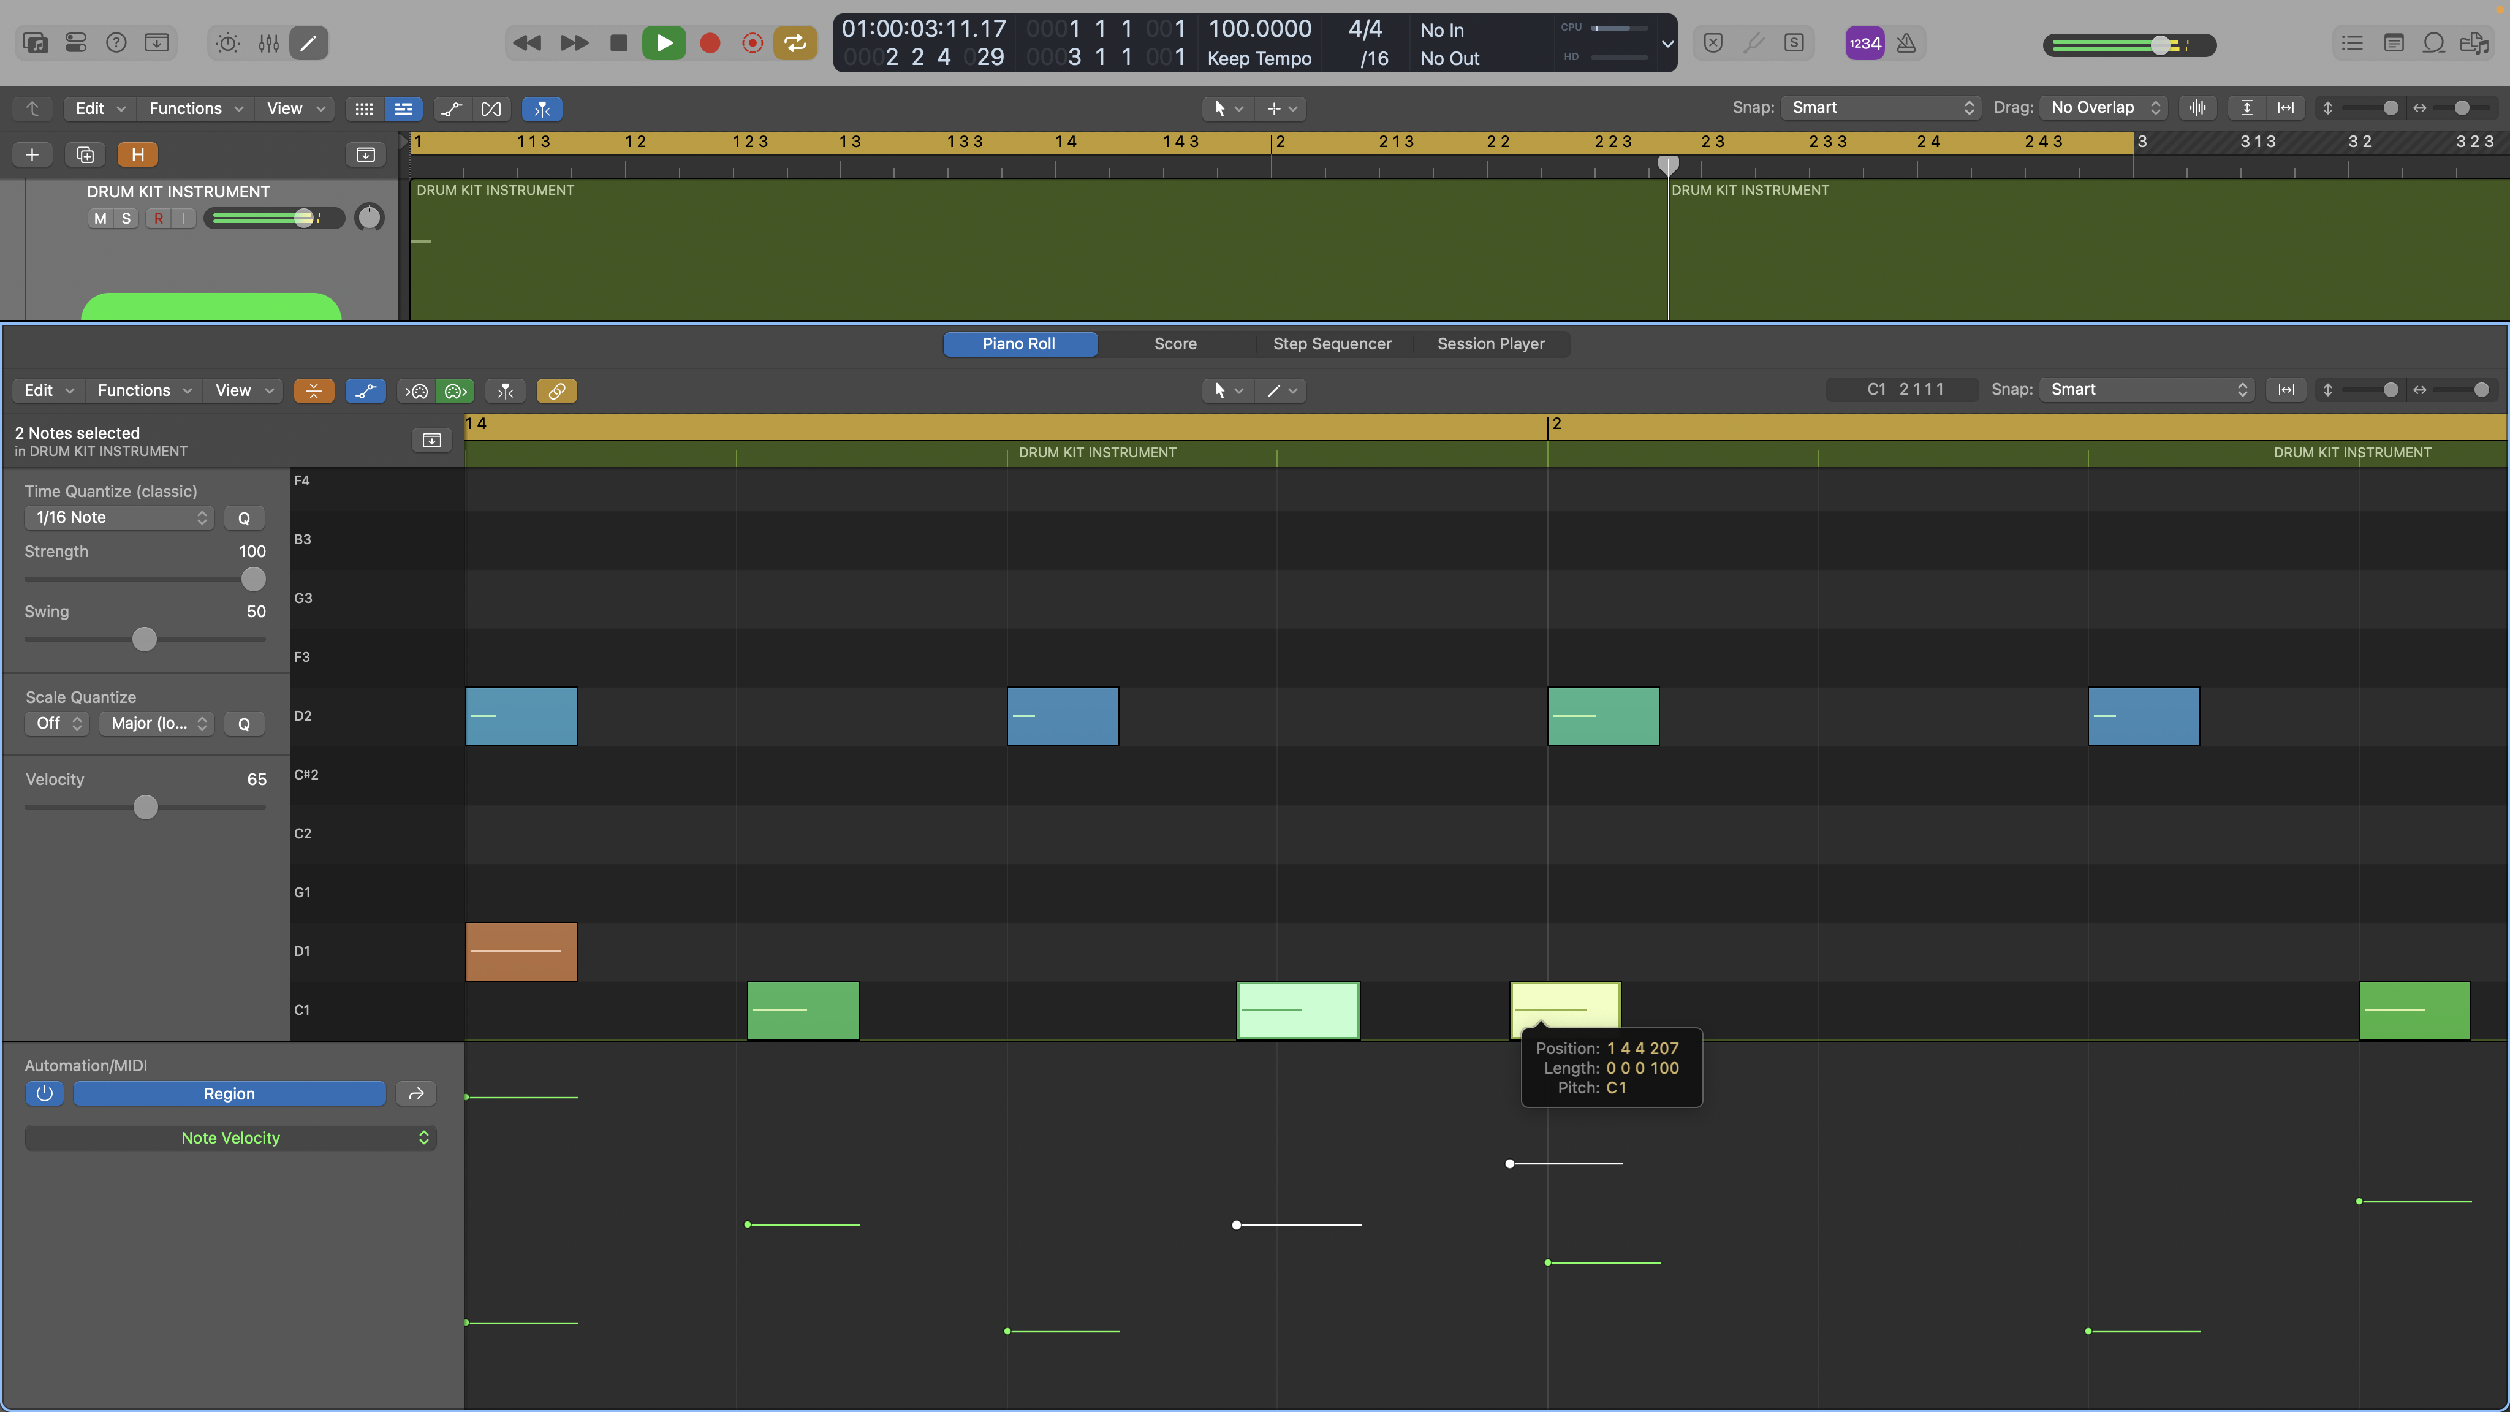Toggle Show Automation icon in tracks area

click(x=451, y=109)
